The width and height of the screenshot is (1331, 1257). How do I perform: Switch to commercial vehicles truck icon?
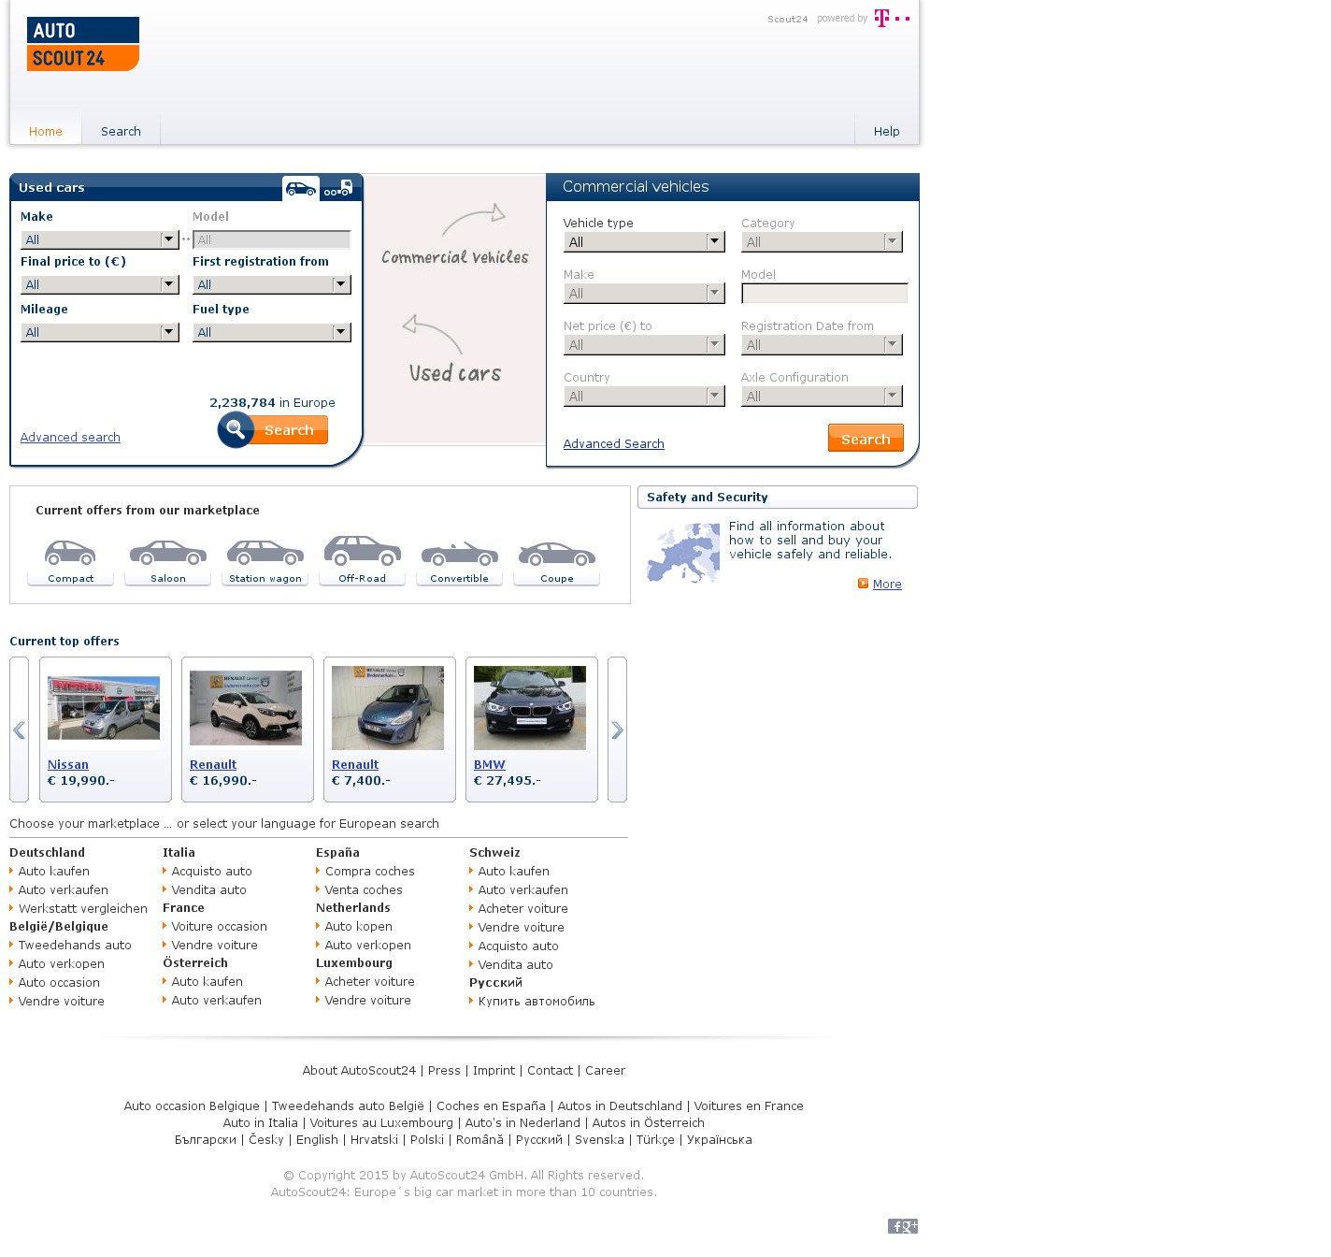click(338, 188)
